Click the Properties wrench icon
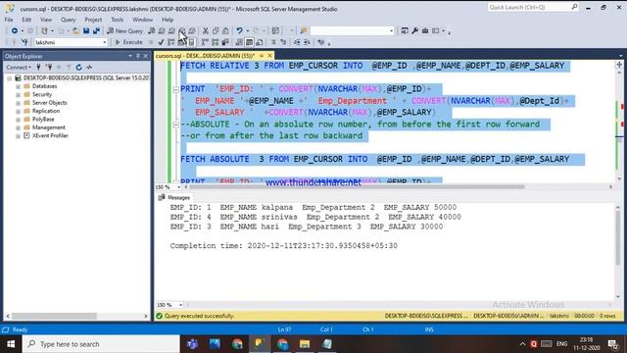This screenshot has width=627, height=353. tap(414, 30)
